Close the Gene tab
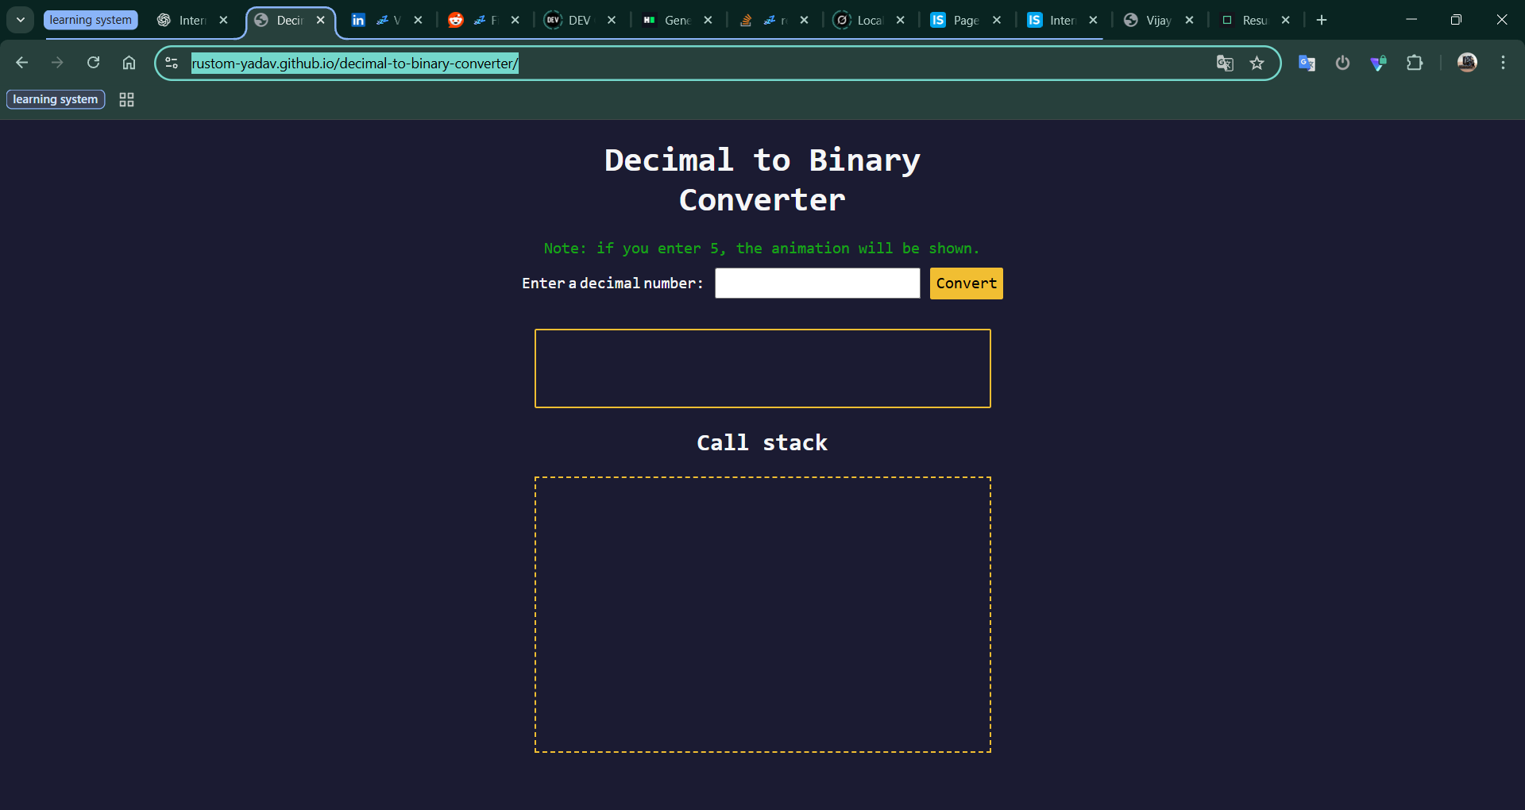Image resolution: width=1525 pixels, height=810 pixels. point(708,20)
